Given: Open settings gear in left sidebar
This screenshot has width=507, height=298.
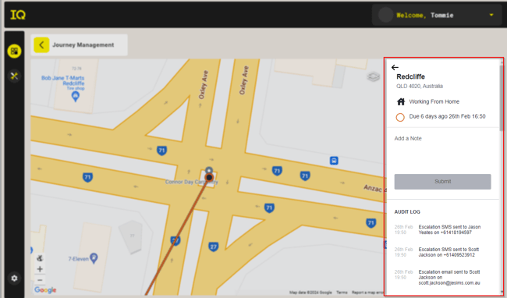Looking at the screenshot, I should (14, 278).
